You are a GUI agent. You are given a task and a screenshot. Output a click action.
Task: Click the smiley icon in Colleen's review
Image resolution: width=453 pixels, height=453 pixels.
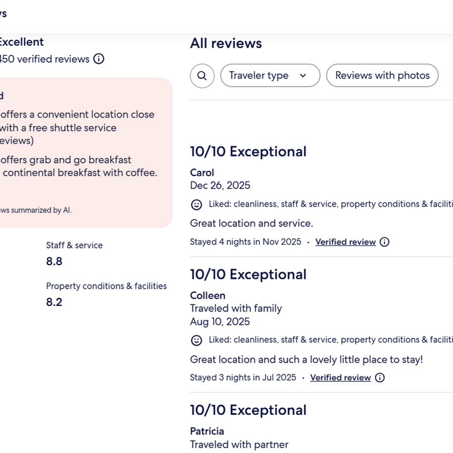coord(196,340)
